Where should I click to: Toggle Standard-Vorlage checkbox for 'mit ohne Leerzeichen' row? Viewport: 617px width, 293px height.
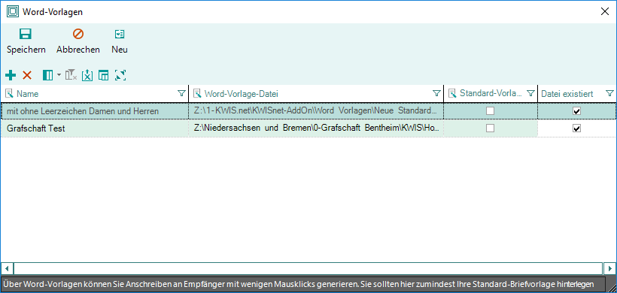click(x=491, y=111)
